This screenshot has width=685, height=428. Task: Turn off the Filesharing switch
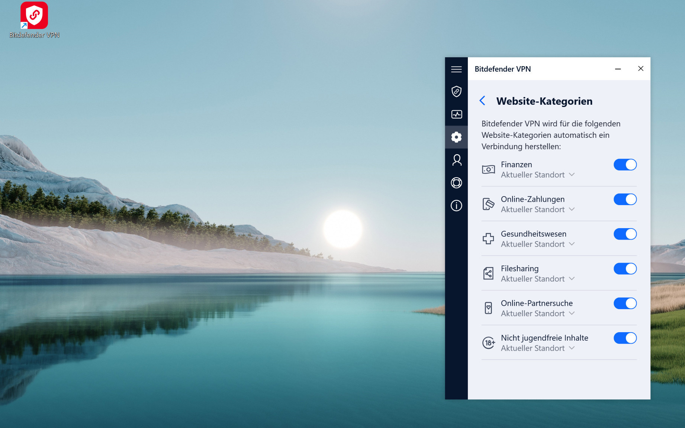(625, 269)
